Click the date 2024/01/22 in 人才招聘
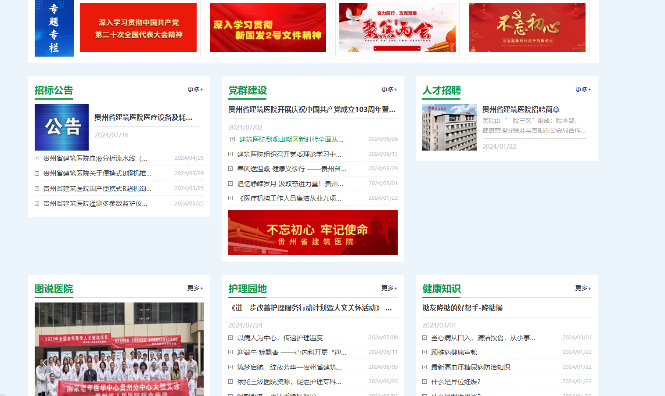The image size is (665, 396). tap(500, 147)
